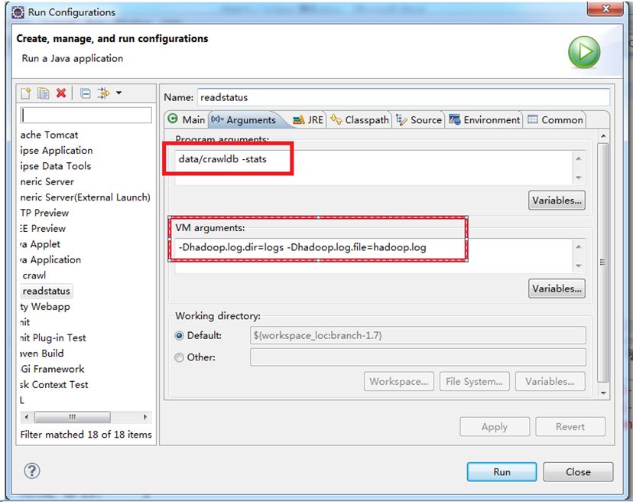Select Generic Server(External Launch) item
The width and height of the screenshot is (633, 502).
coord(85,197)
